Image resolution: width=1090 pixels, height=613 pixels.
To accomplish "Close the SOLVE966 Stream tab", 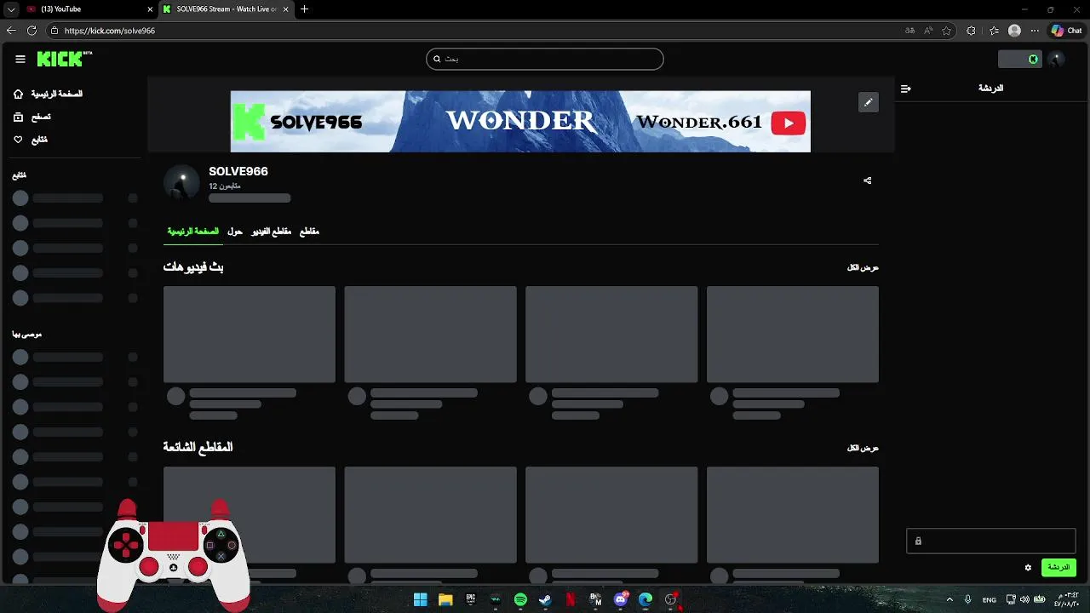I will click(285, 9).
